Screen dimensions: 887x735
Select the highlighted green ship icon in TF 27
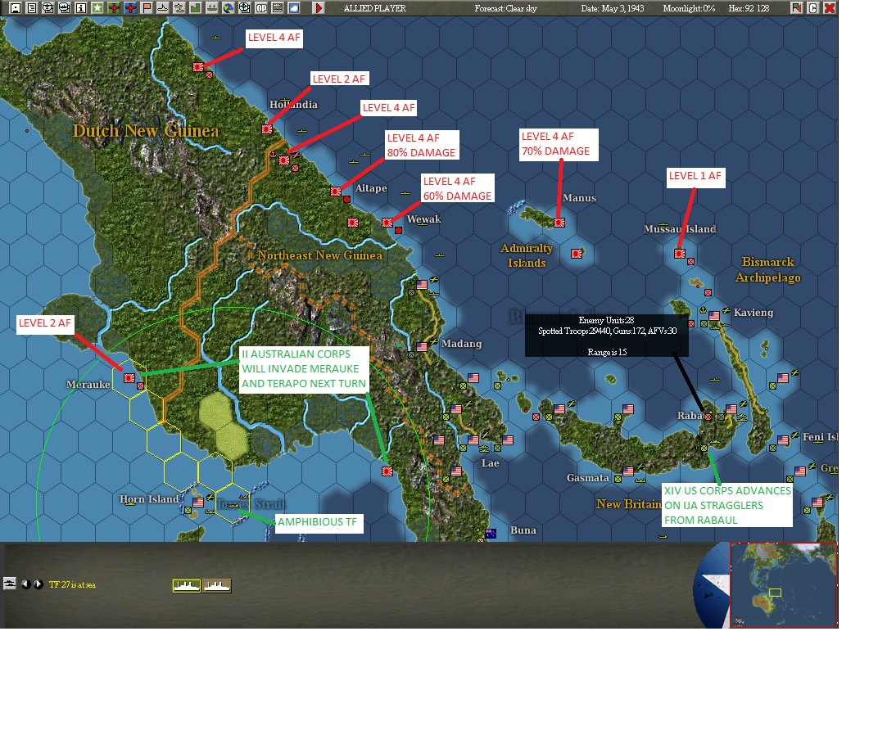187,586
